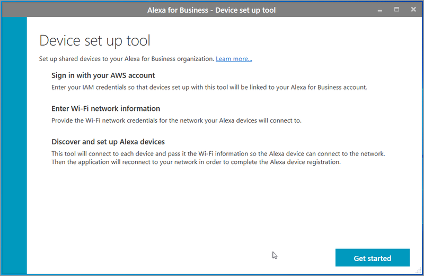Maximize the Alexa for Business window
Screen dimensions: 424x276
coord(396,10)
